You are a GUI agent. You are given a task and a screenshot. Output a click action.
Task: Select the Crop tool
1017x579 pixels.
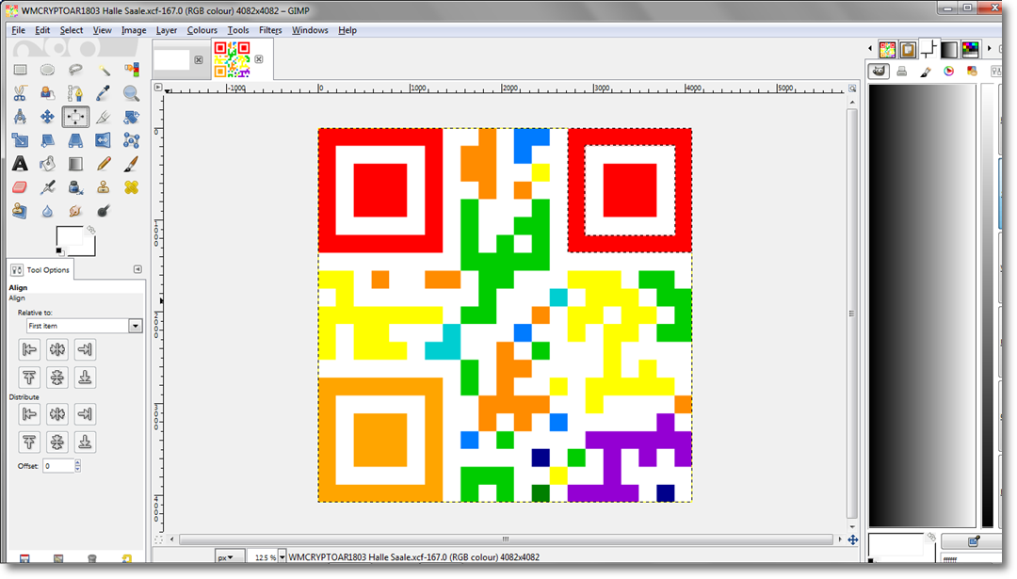point(104,117)
